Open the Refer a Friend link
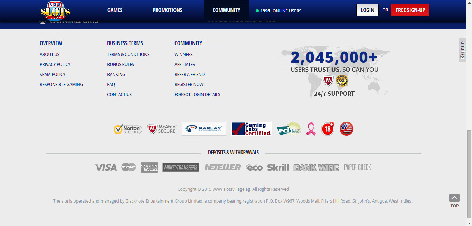 (189, 75)
